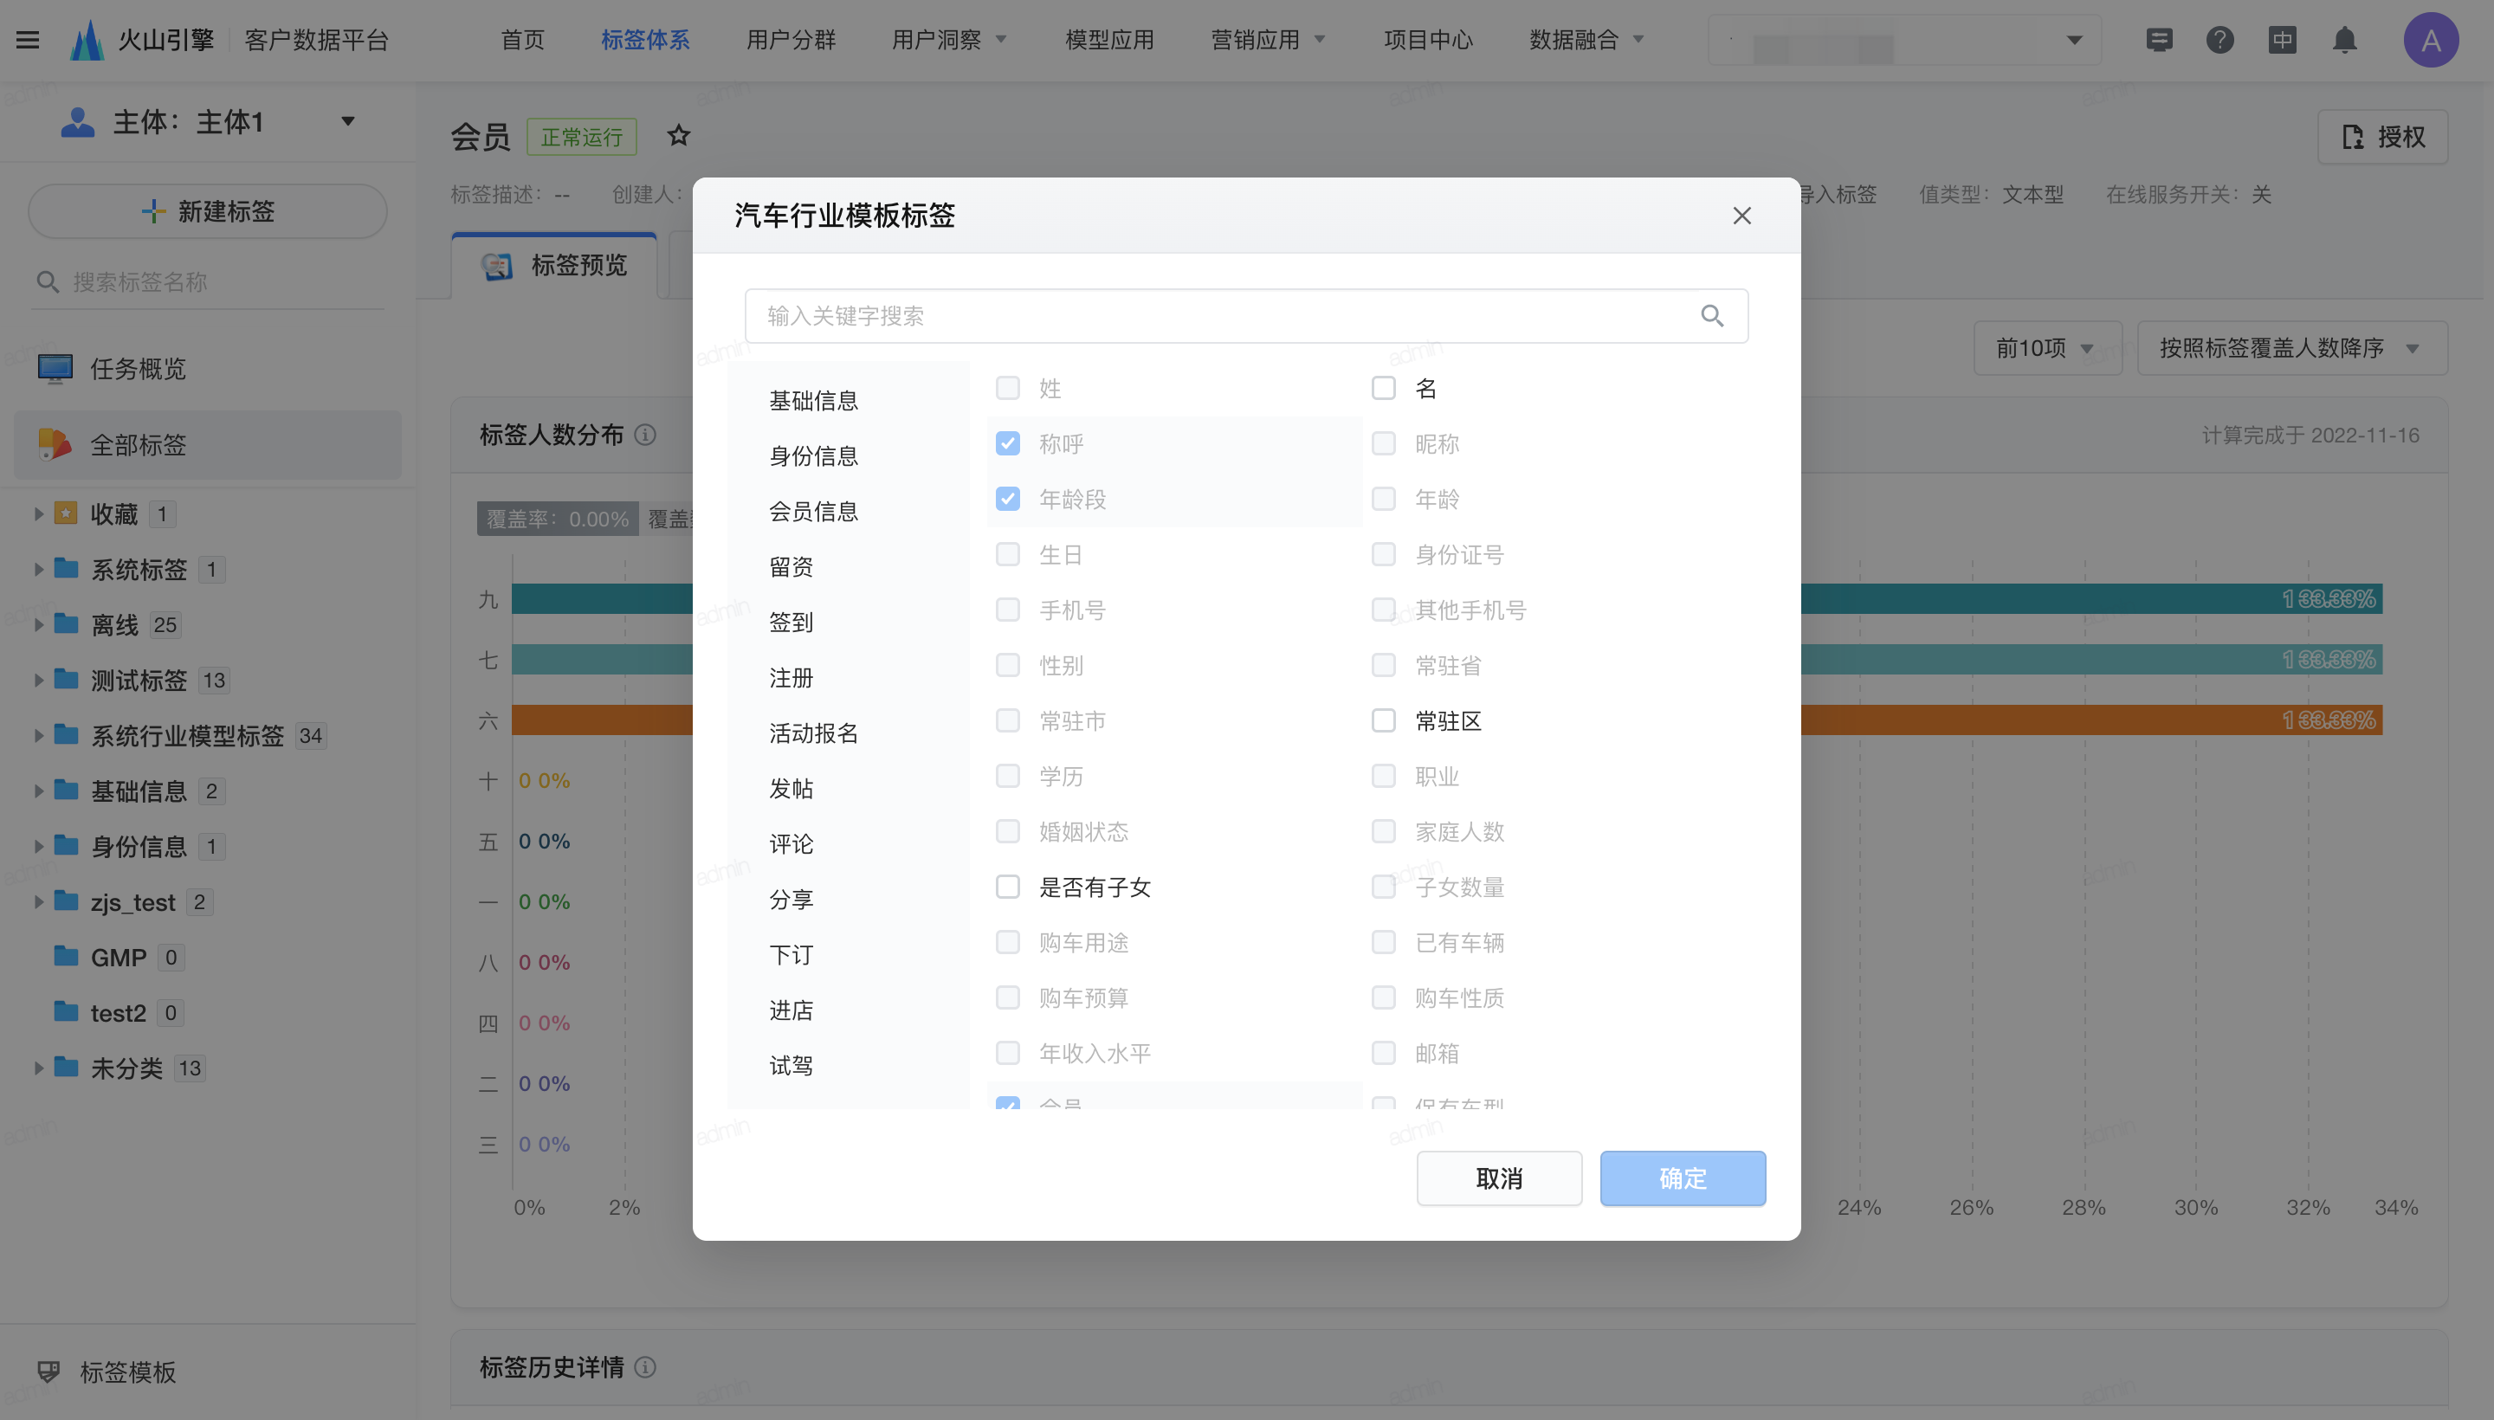Open the 主体1 subject dropdown
2494x1420 pixels.
208,122
